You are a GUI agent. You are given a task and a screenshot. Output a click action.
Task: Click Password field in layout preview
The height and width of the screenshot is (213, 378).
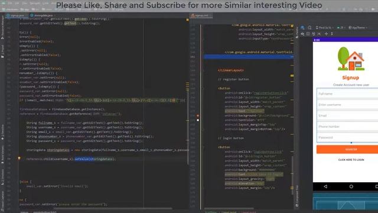coord(347,137)
